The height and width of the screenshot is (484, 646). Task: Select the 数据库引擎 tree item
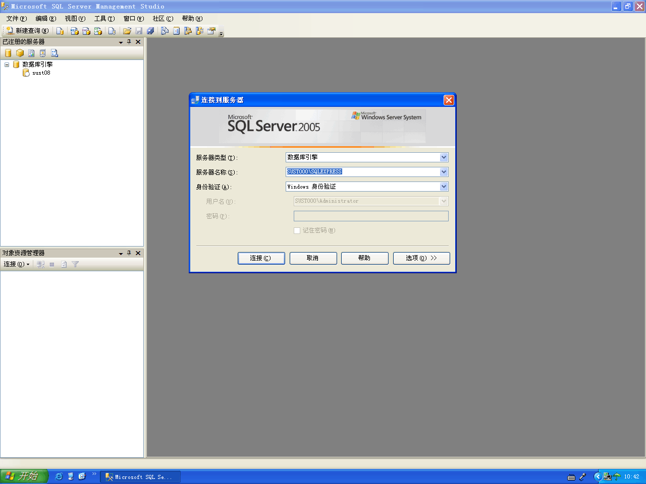click(x=37, y=65)
